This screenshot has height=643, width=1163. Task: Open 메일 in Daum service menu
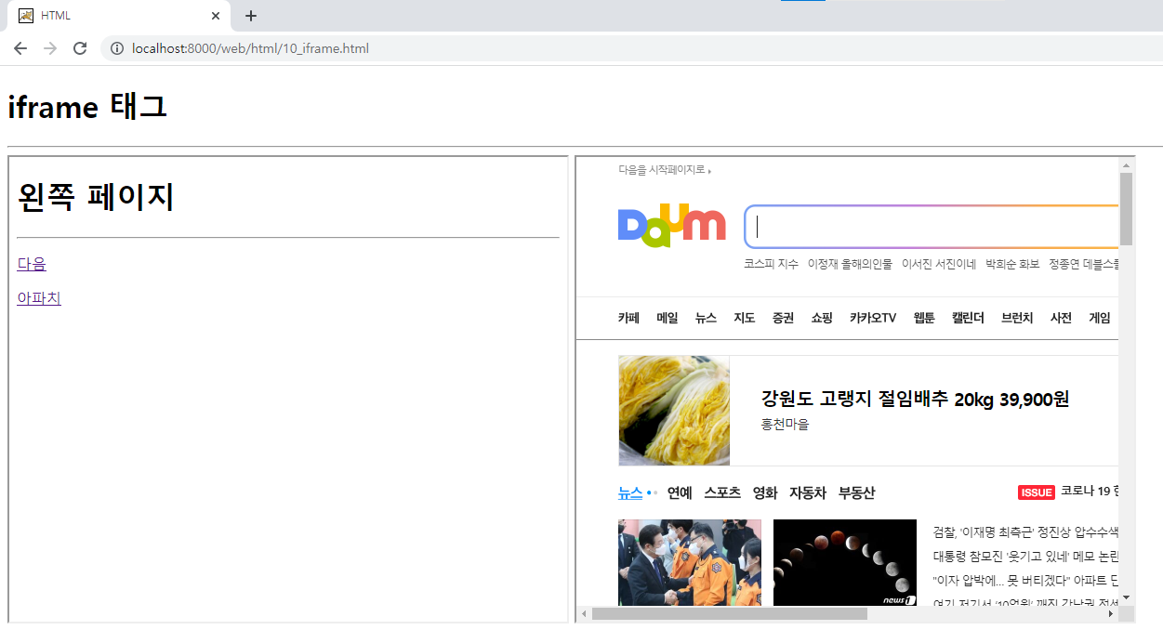coord(667,318)
